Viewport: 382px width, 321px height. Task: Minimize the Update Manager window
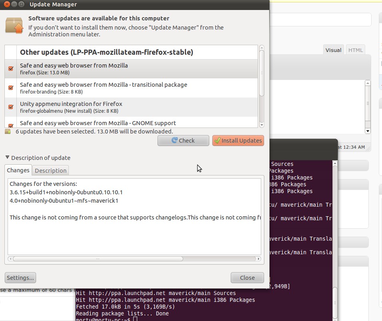pyautogui.click(x=14, y=4)
